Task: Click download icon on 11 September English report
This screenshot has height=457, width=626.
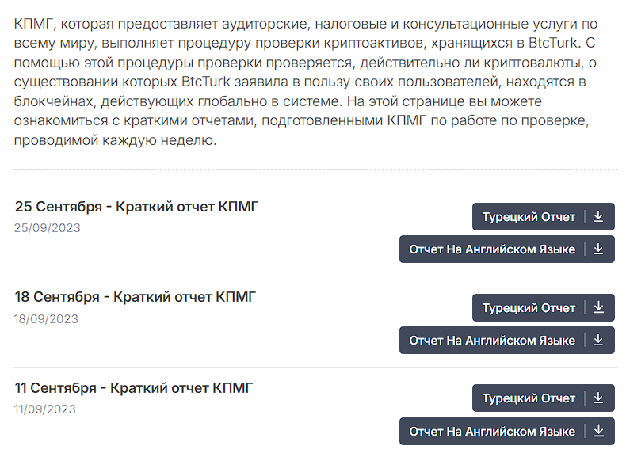Action: pyautogui.click(x=598, y=432)
